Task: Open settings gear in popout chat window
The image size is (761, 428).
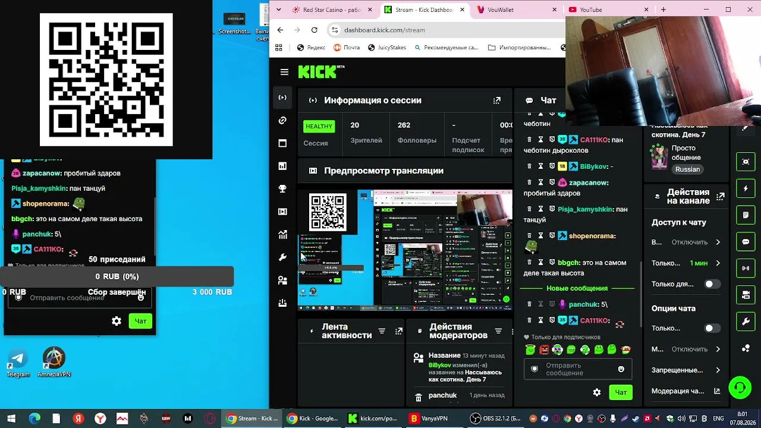Action: point(117,321)
